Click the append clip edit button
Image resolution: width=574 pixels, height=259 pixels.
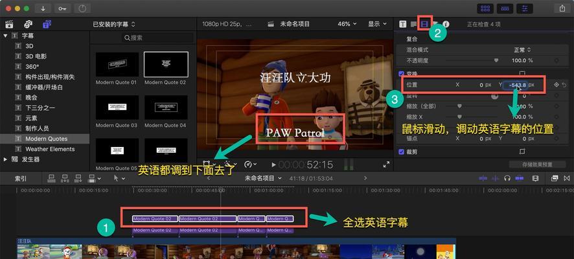coord(78,178)
